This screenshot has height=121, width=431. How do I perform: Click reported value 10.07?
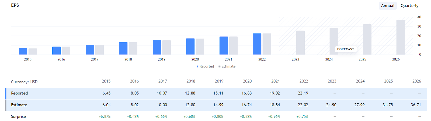click(x=162, y=93)
